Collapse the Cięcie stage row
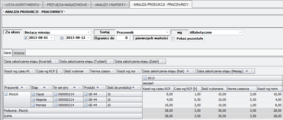 (33, 94)
